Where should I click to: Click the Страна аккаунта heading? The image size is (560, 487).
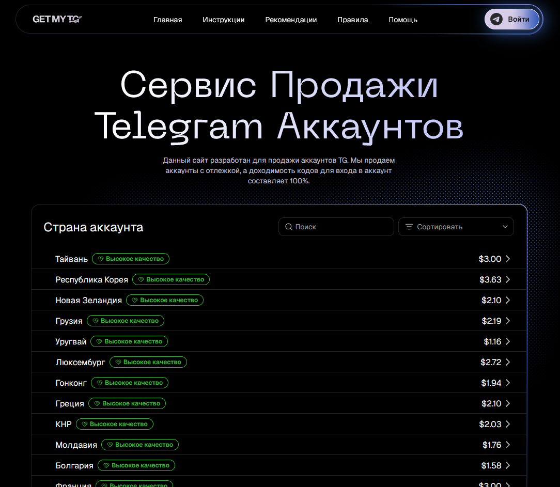93,227
